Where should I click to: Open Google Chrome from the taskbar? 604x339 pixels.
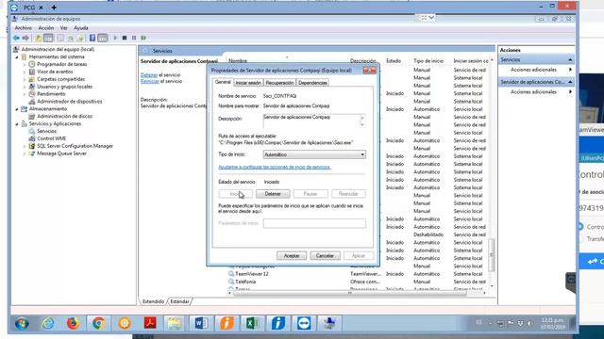pyautogui.click(x=98, y=323)
